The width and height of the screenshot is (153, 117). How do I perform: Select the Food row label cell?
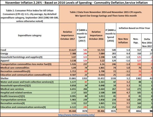click(x=30, y=50)
